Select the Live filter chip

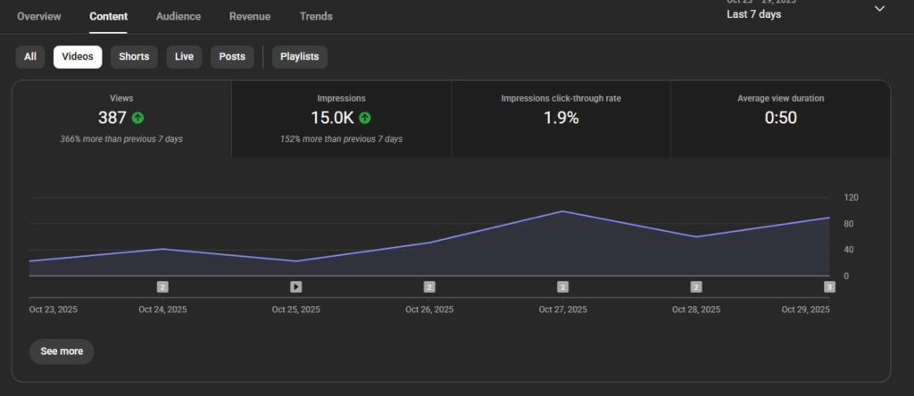point(184,57)
